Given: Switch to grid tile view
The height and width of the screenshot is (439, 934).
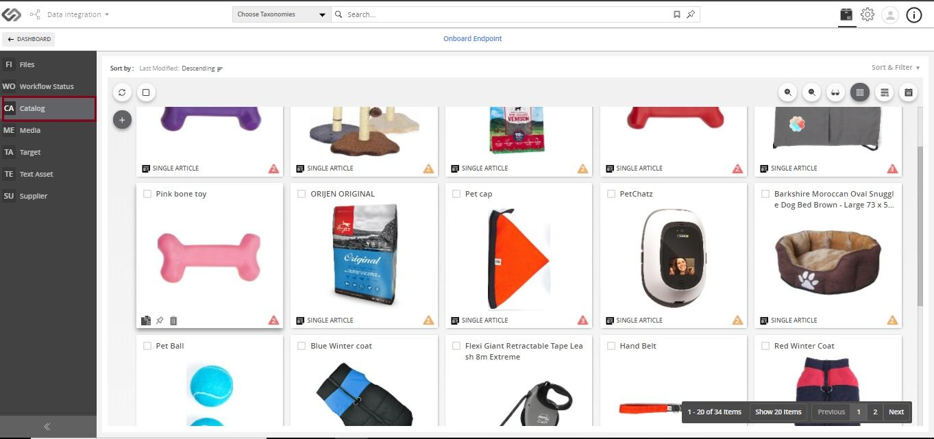Looking at the screenshot, I should (x=860, y=92).
